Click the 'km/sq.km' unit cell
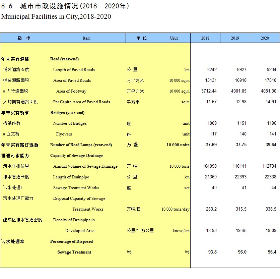The height and width of the screenshot is (279, 280). 181,231
